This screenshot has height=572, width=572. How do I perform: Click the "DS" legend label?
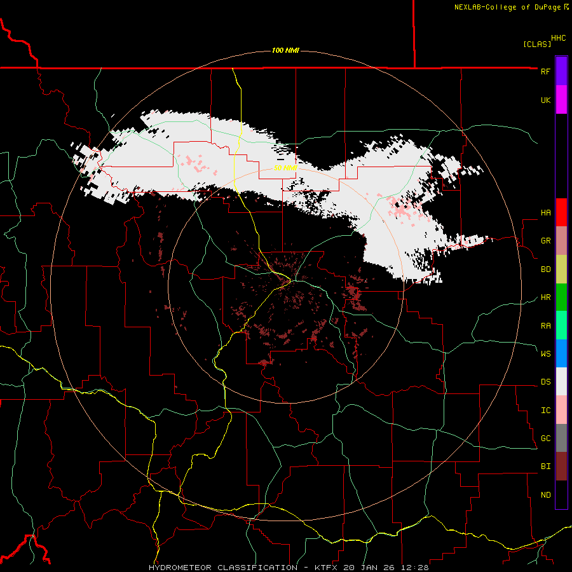click(x=545, y=382)
